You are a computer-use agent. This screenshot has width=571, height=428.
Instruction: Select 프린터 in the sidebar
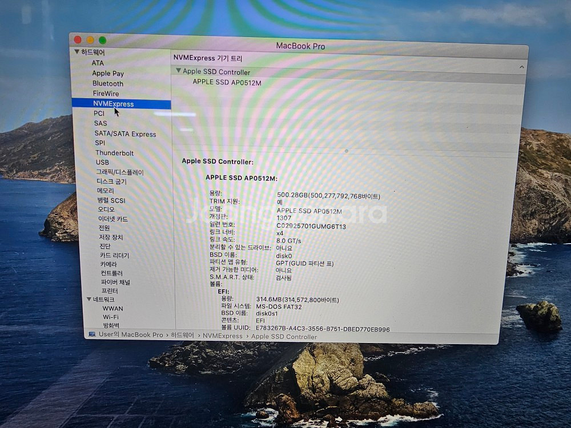110,291
